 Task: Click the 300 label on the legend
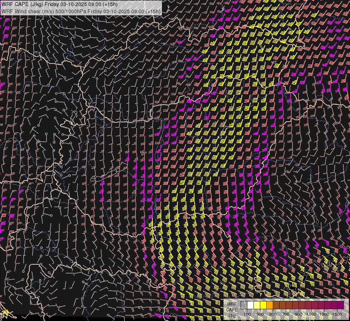tap(260, 314)
